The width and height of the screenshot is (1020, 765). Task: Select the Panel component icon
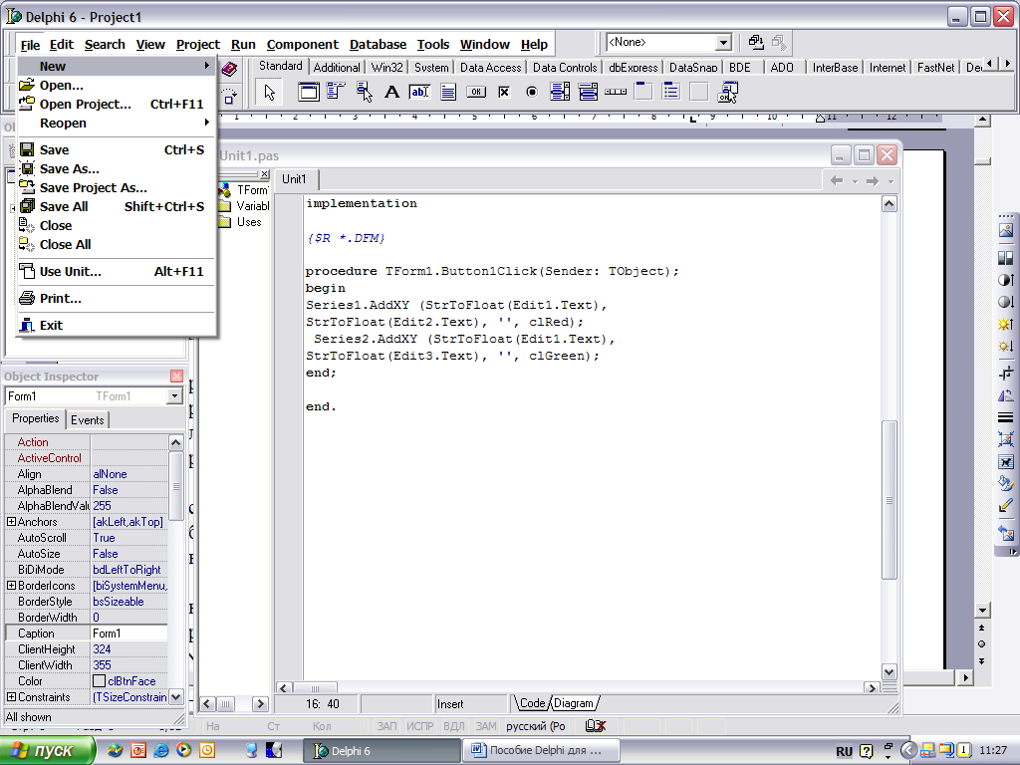(699, 92)
